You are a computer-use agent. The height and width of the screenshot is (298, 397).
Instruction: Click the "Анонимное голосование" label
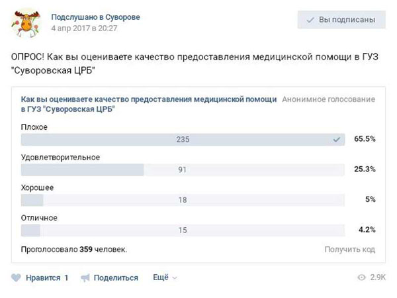tap(328, 99)
